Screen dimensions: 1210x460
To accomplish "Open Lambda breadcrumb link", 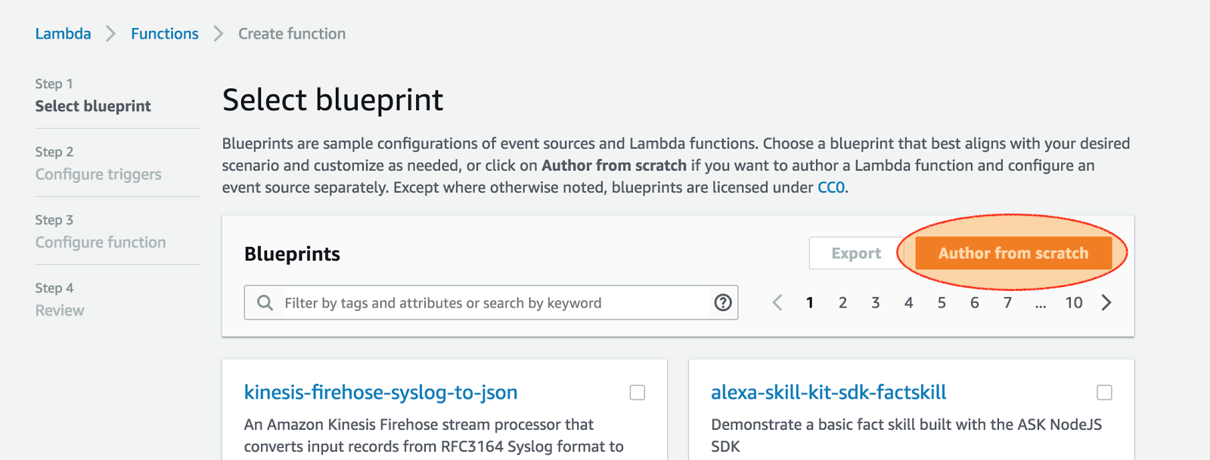I will (63, 34).
